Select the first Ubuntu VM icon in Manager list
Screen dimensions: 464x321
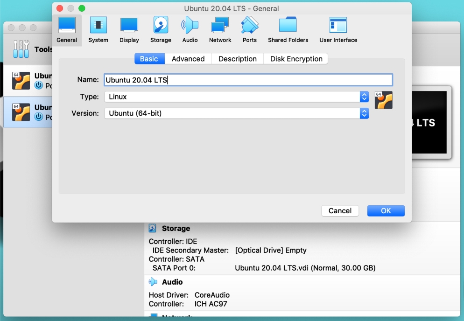click(x=21, y=80)
